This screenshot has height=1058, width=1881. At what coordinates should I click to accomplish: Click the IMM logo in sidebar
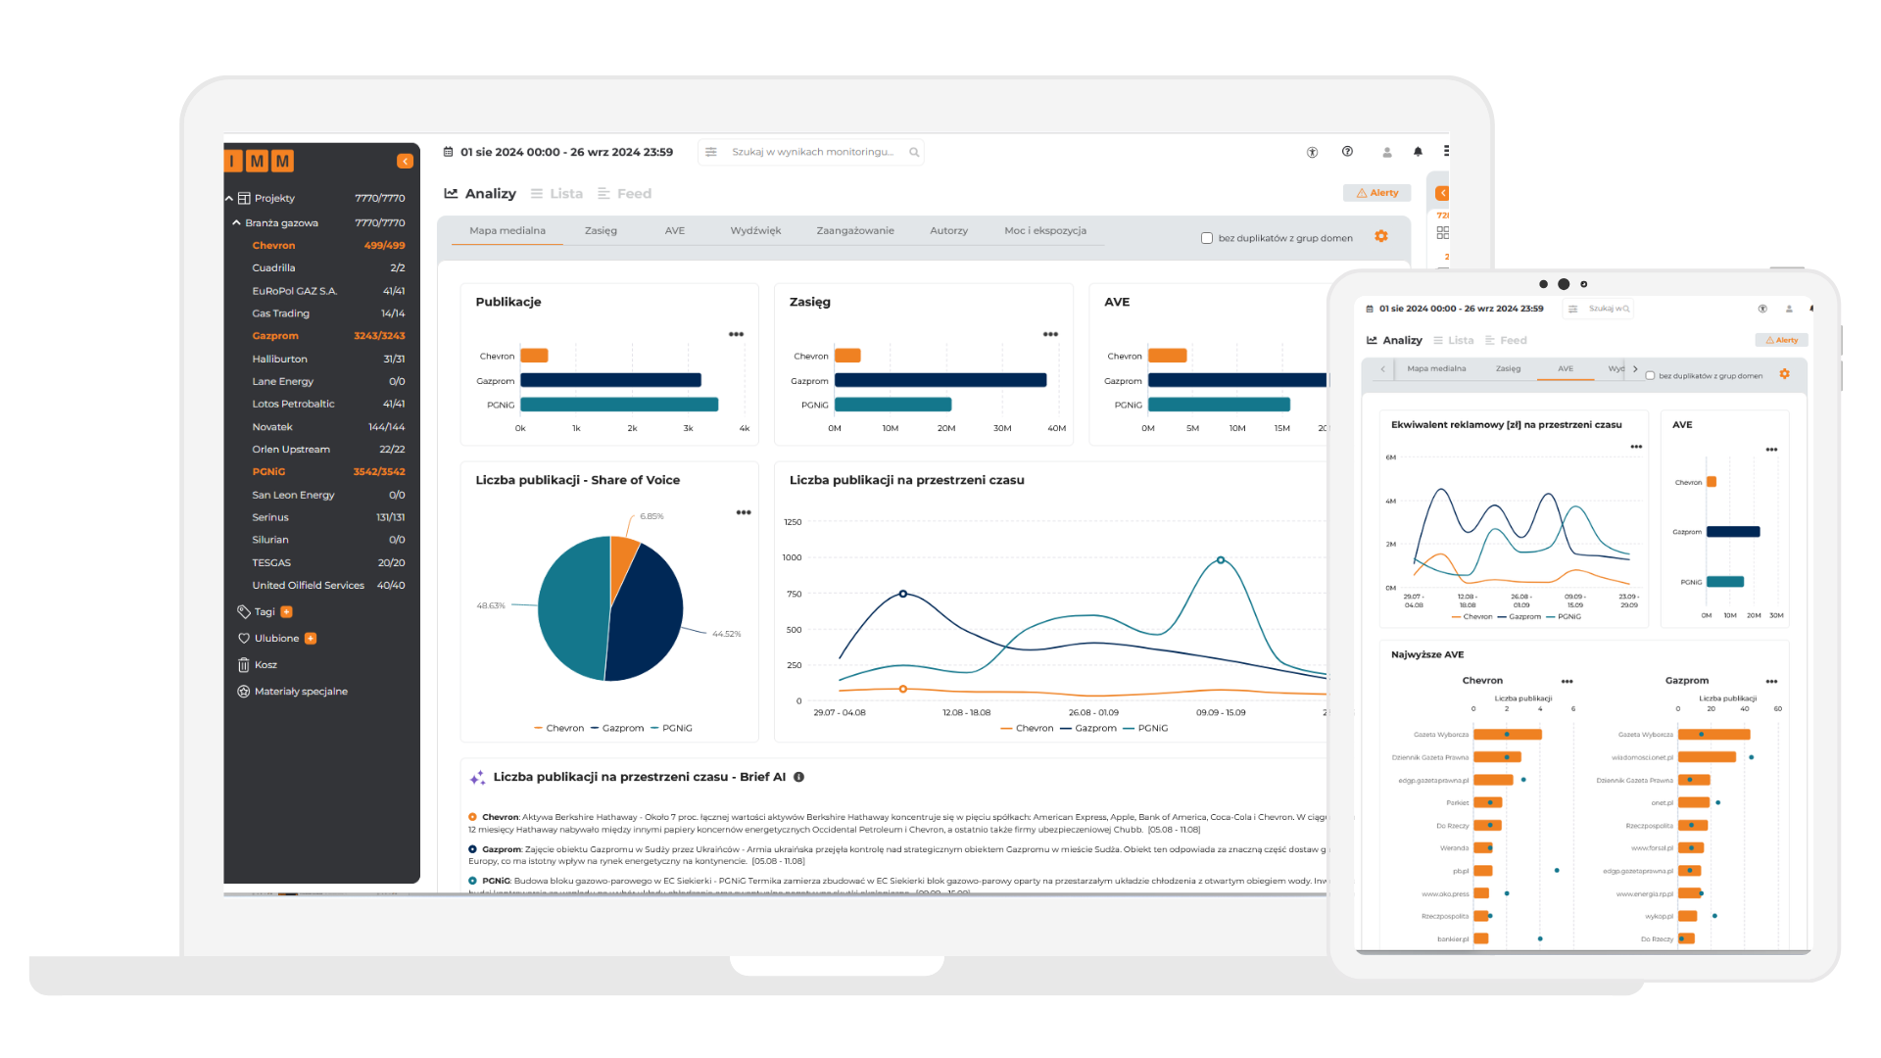tap(260, 161)
